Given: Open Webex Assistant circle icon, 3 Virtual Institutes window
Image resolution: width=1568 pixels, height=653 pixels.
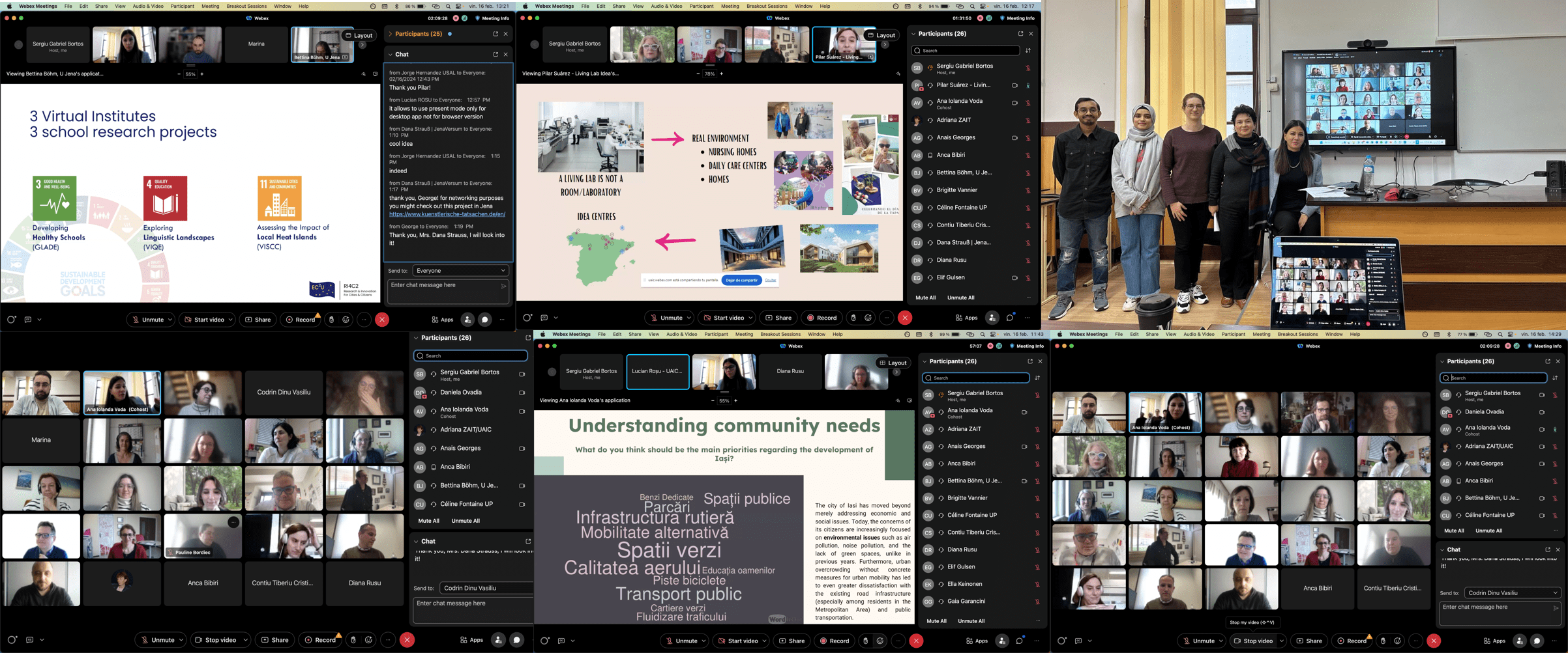Looking at the screenshot, I should coord(11,320).
